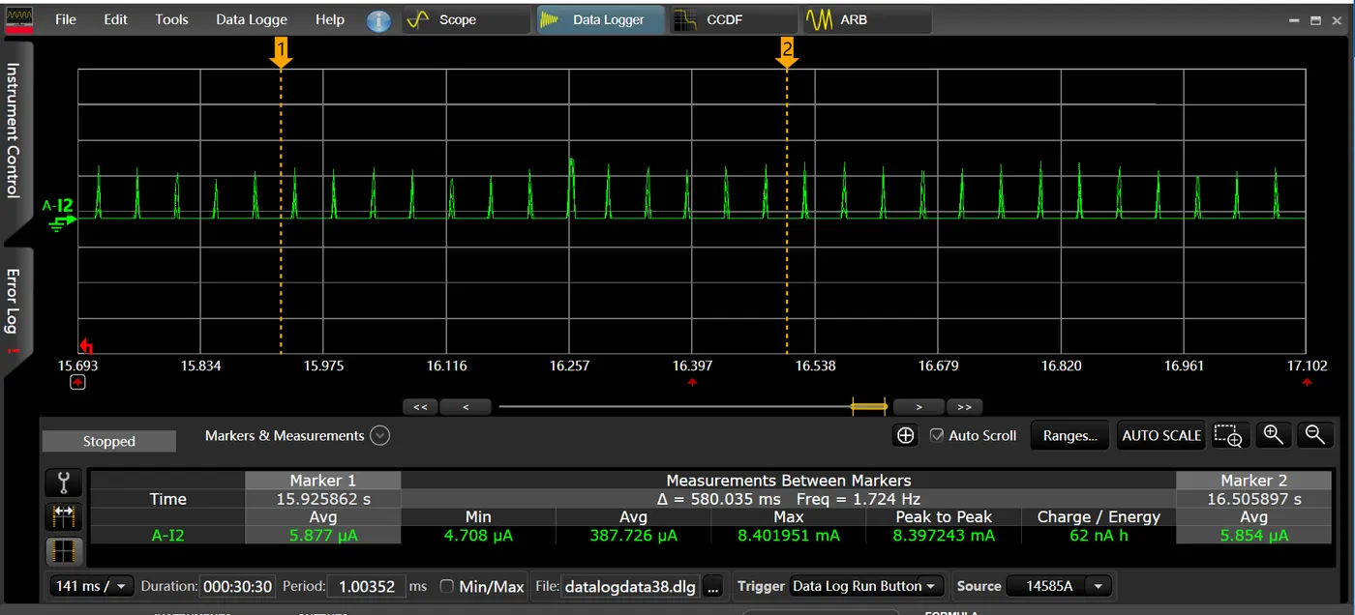Click the 16.257 time axis label
The height and width of the screenshot is (615, 1355).
click(569, 366)
